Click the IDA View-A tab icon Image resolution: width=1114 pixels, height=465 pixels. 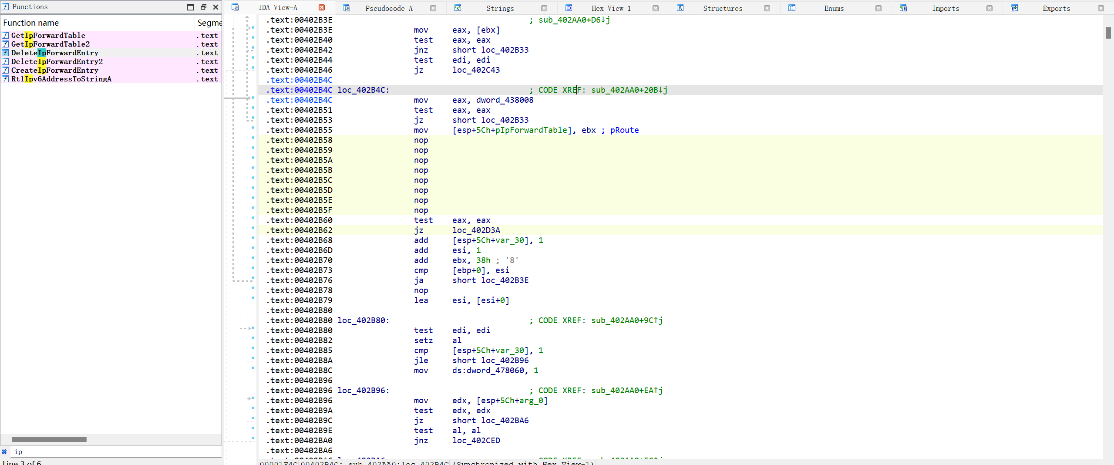point(235,7)
